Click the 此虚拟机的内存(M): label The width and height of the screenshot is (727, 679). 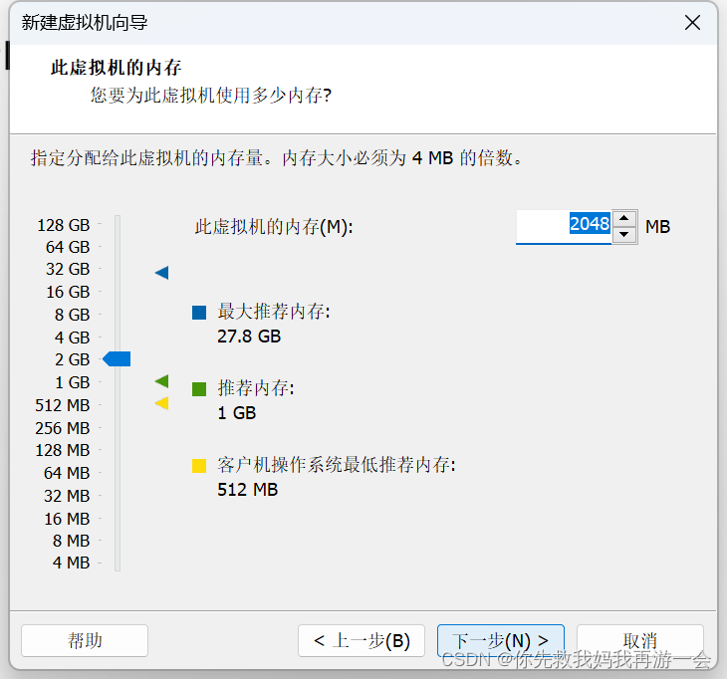[274, 227]
